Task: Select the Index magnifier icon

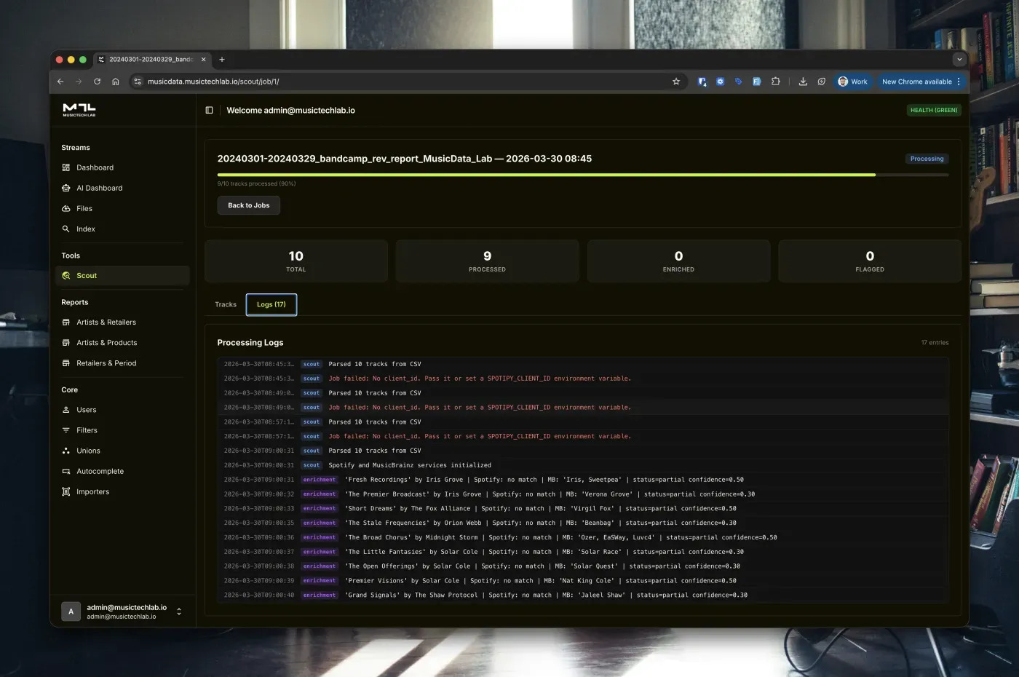Action: pyautogui.click(x=67, y=229)
